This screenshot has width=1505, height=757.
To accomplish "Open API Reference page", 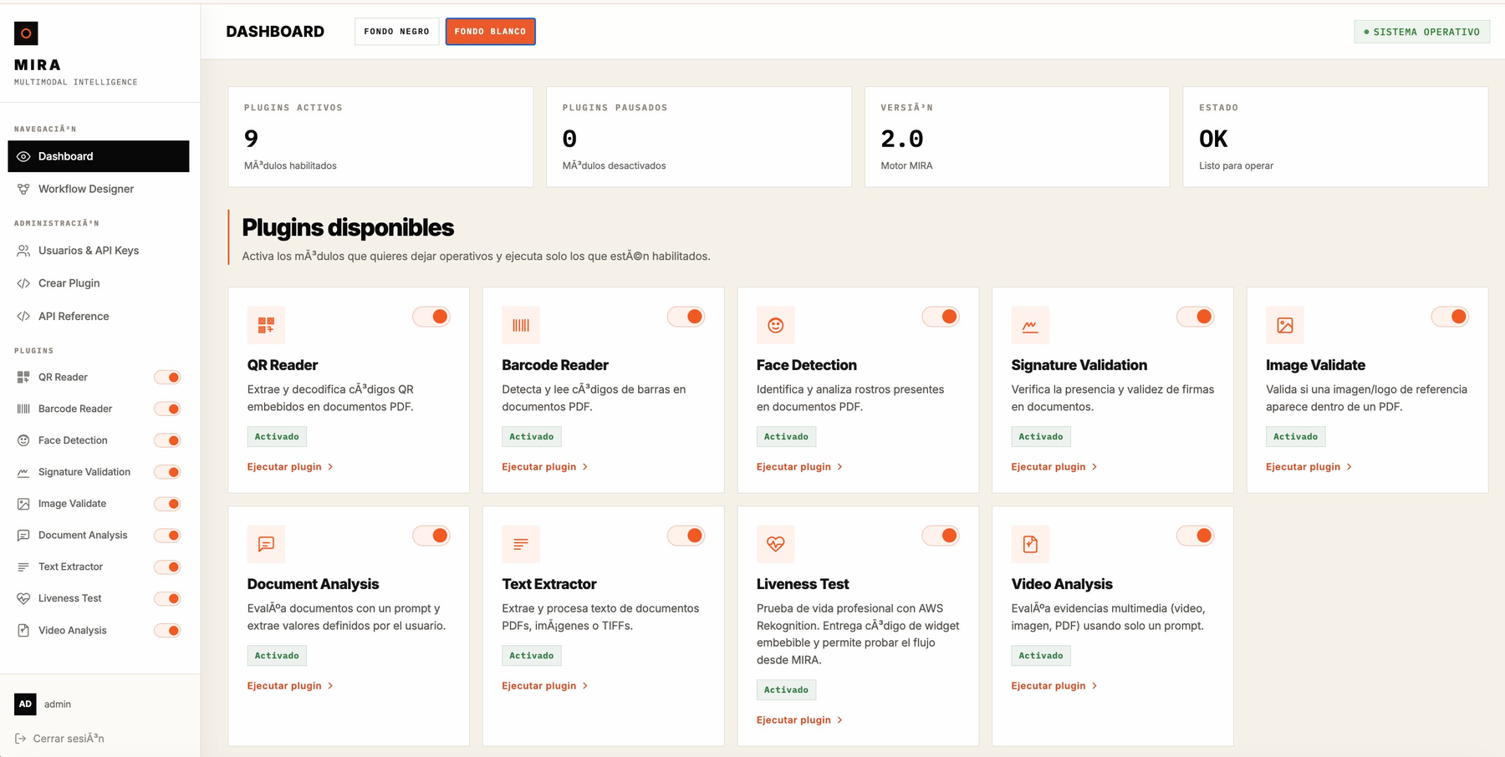I will click(x=99, y=316).
